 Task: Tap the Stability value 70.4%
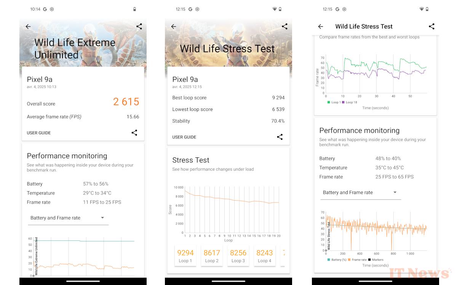[x=278, y=121]
